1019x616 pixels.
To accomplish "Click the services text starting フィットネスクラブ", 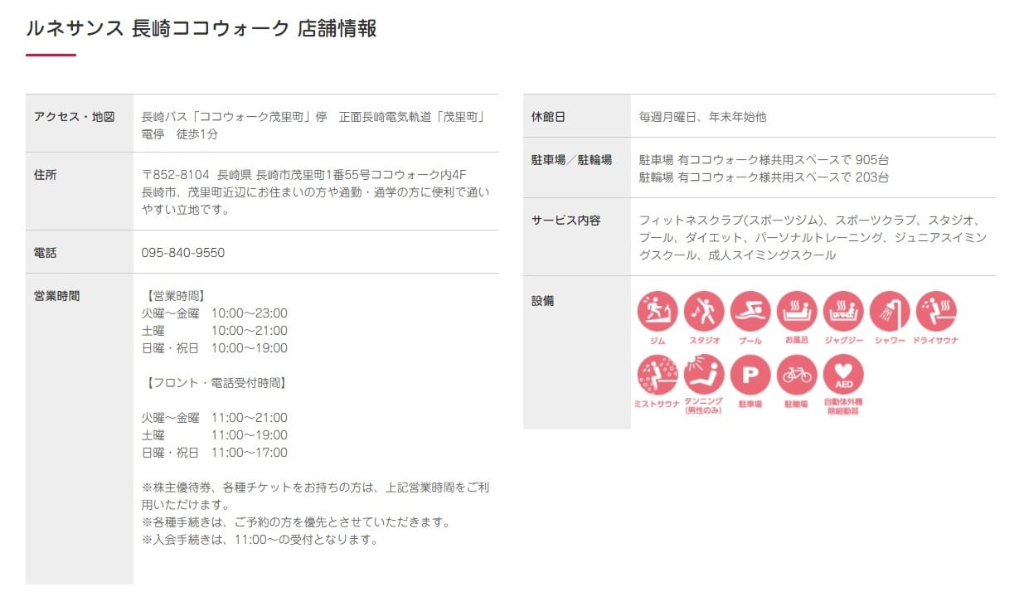I will pos(813,238).
